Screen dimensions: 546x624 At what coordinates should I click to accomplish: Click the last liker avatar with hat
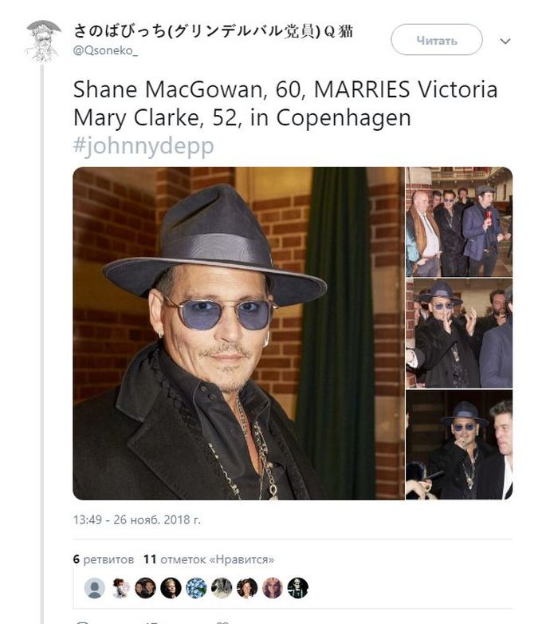[298, 588]
